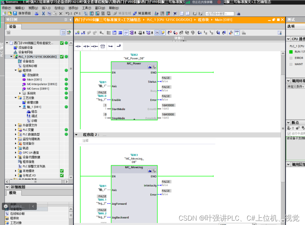Click the cut scissors icon

[x=43, y=14]
